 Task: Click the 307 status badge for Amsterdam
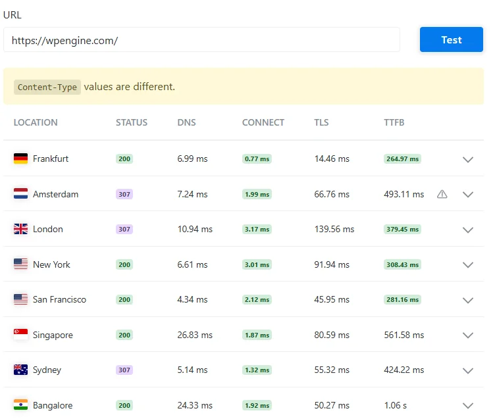pyautogui.click(x=124, y=194)
